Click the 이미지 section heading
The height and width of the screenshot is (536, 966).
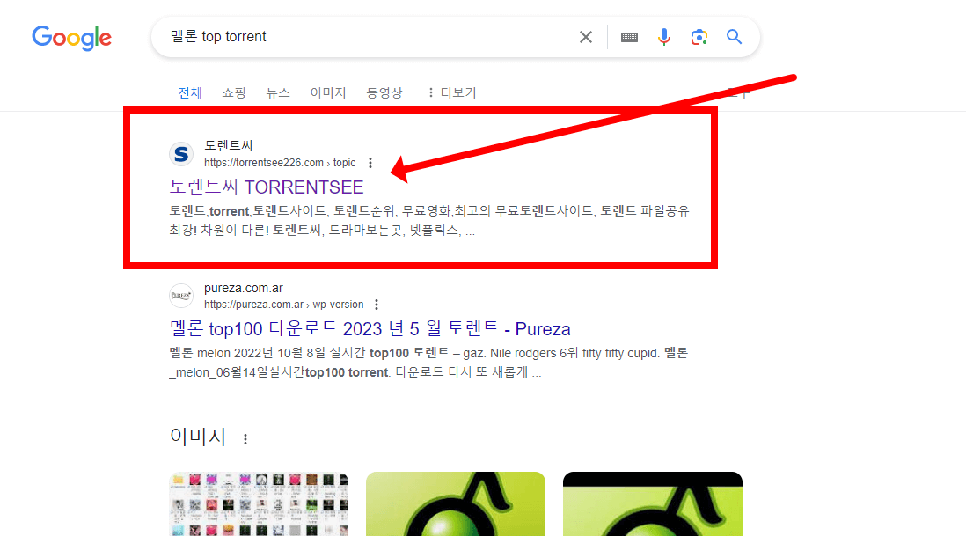198,437
